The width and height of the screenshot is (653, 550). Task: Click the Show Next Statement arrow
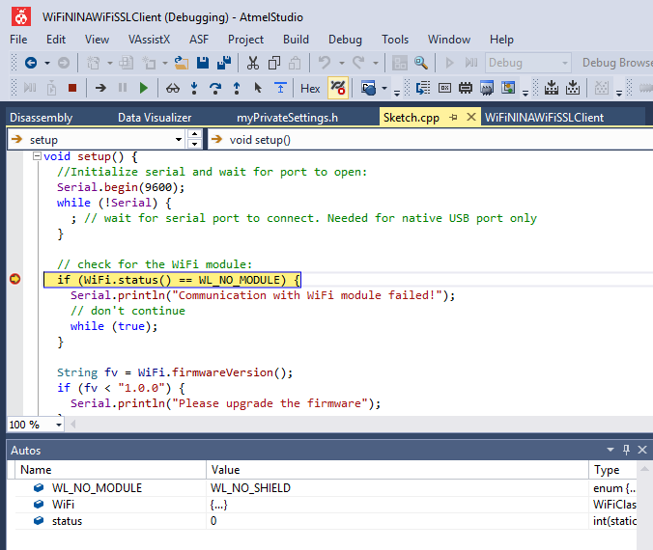(x=100, y=88)
